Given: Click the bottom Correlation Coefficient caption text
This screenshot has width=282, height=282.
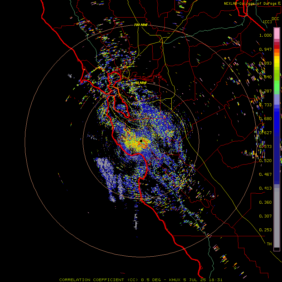Looking at the screenshot, I should click(141, 280).
